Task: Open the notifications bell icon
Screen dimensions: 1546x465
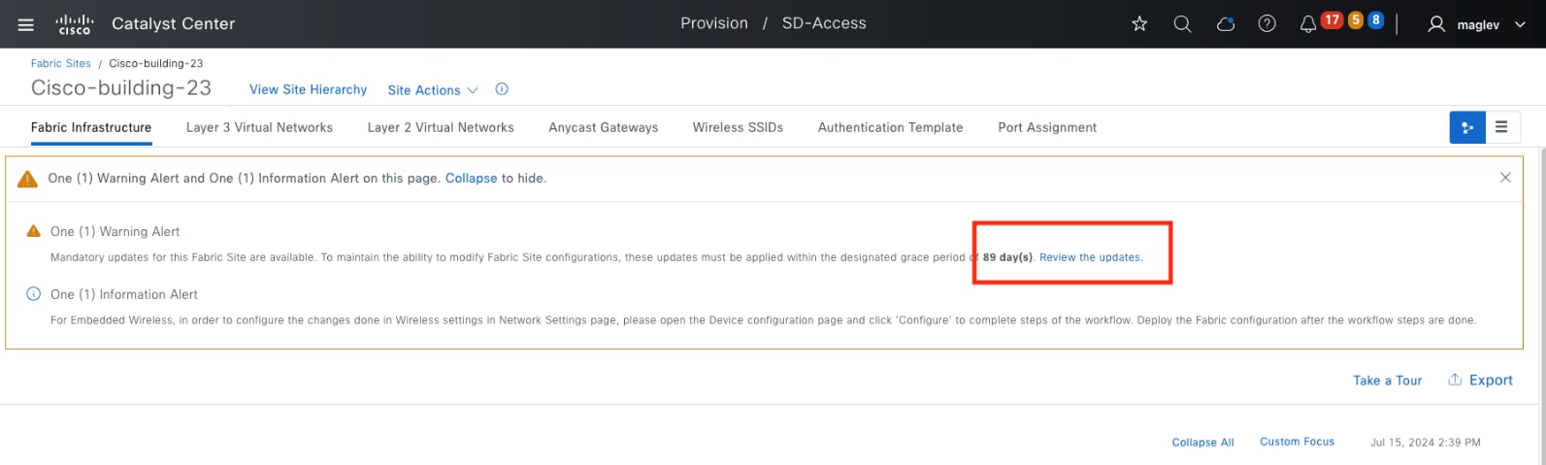Action: coord(1308,24)
